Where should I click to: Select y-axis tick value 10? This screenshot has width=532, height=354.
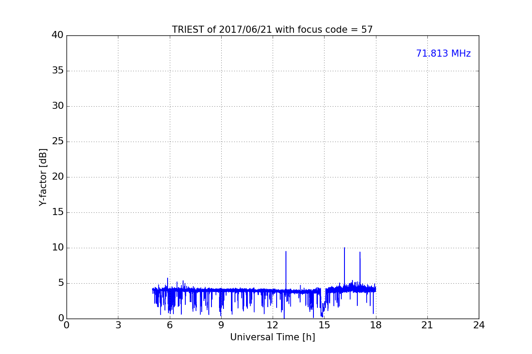tap(58, 248)
